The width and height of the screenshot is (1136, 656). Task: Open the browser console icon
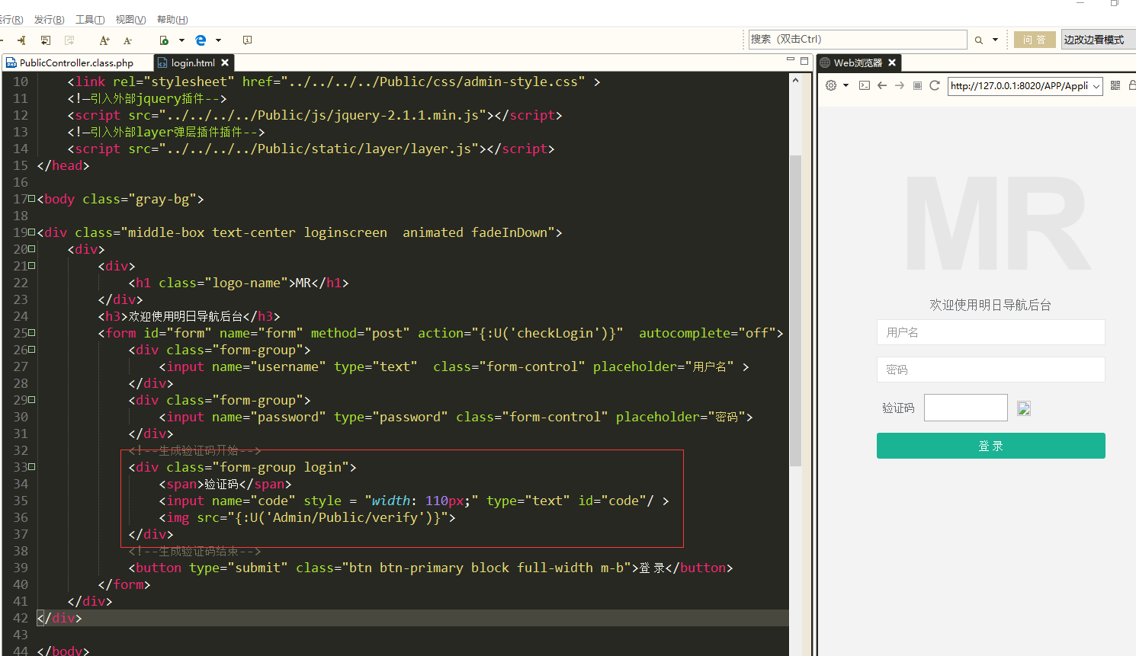coord(865,85)
